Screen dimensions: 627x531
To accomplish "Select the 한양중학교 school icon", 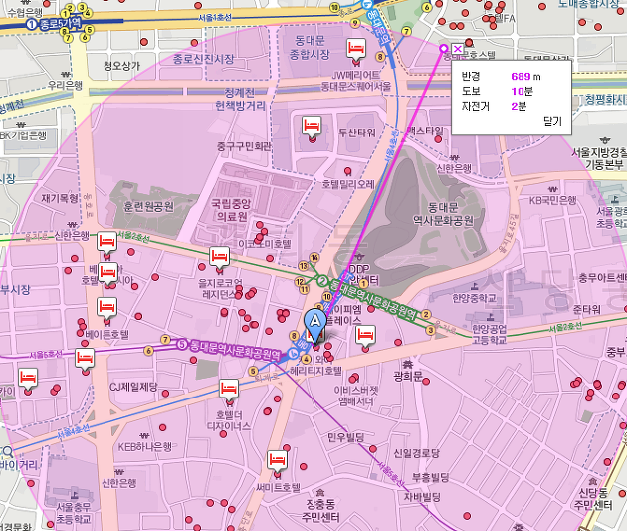I will pyautogui.click(x=475, y=286).
